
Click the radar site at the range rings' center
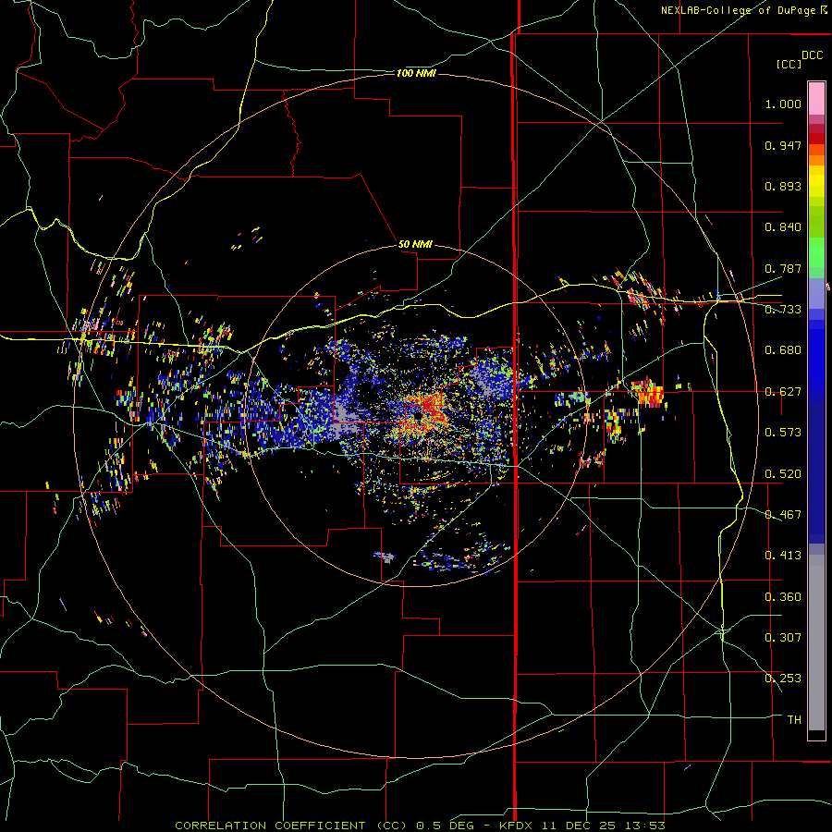418,416
